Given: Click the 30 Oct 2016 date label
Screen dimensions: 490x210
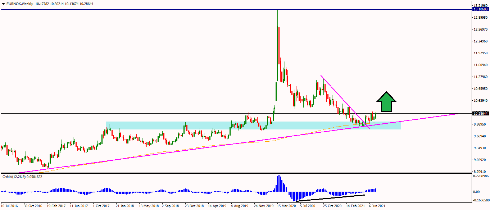Looking at the screenshot, I should [x=32, y=206].
